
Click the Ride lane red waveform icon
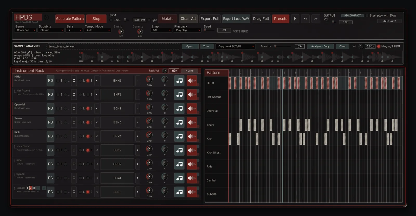coord(192,164)
